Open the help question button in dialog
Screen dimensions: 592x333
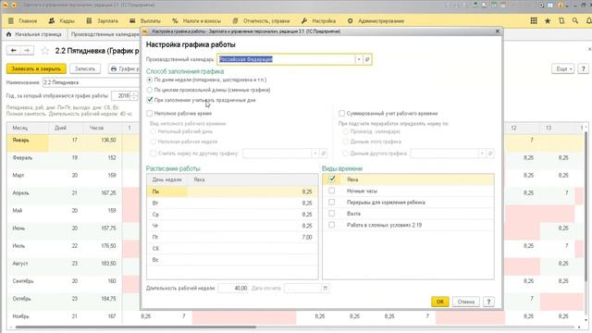(488, 302)
